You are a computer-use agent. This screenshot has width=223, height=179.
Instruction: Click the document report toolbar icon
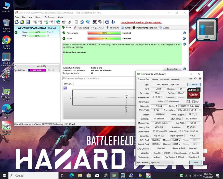(76, 22)
